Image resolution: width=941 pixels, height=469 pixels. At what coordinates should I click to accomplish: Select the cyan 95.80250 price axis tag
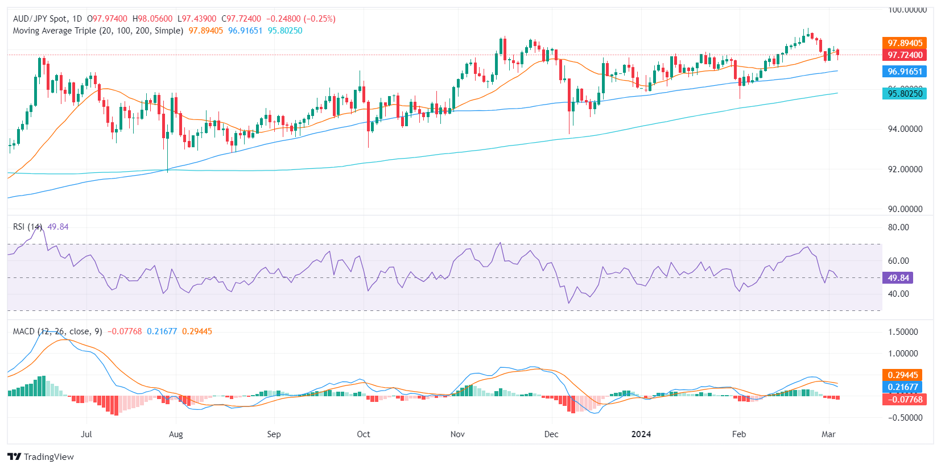coord(905,94)
